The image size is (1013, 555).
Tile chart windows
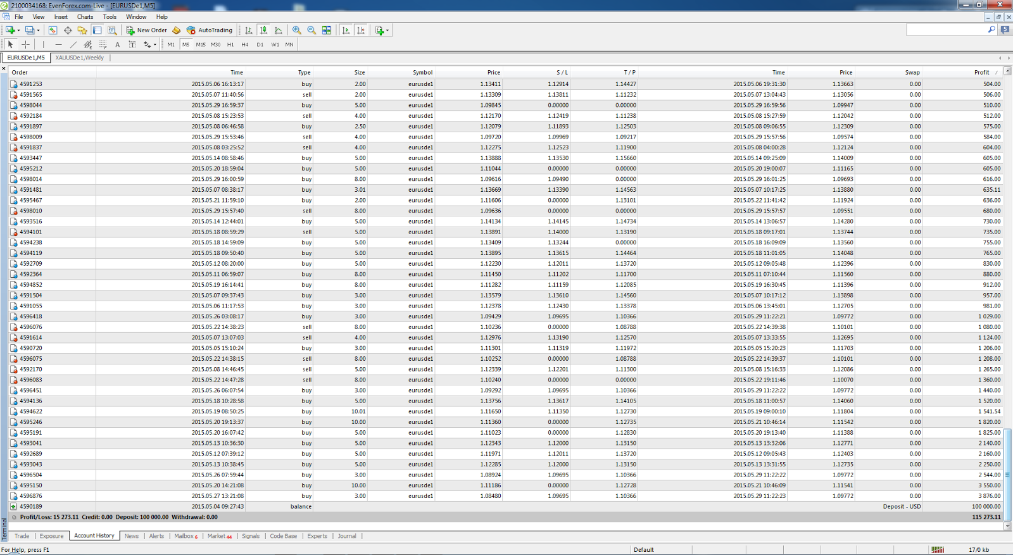pyautogui.click(x=327, y=30)
